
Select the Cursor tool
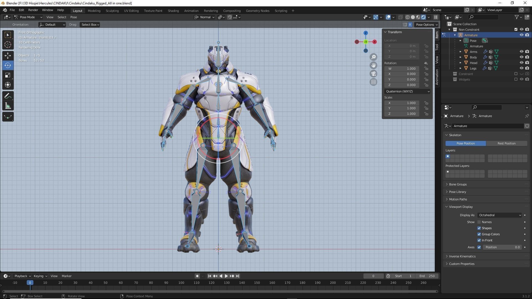tap(8, 45)
